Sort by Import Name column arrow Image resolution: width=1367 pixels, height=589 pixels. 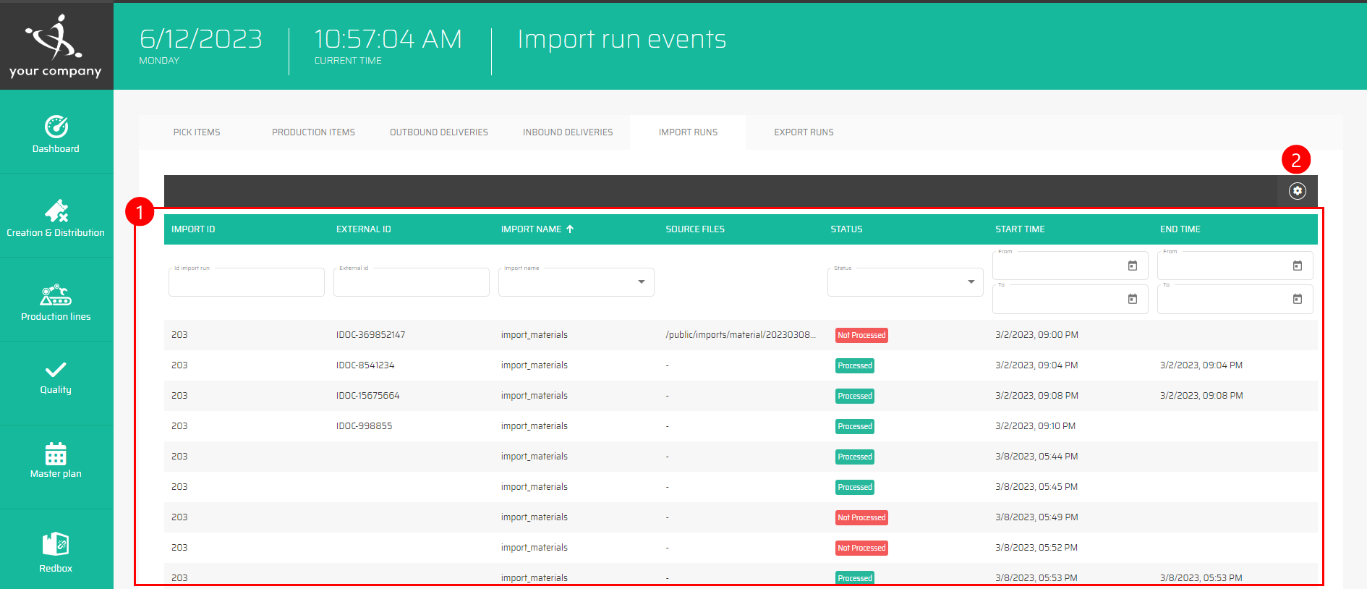(570, 229)
